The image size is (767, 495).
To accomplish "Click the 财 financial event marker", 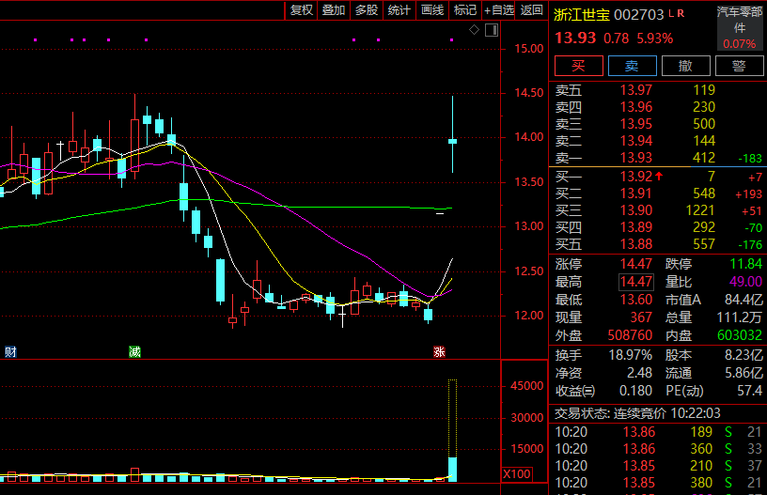I will [x=10, y=351].
